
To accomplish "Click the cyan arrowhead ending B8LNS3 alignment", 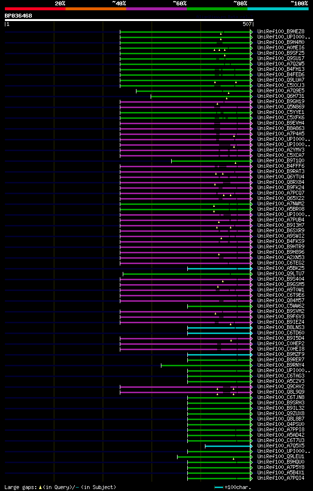I will (251, 328).
